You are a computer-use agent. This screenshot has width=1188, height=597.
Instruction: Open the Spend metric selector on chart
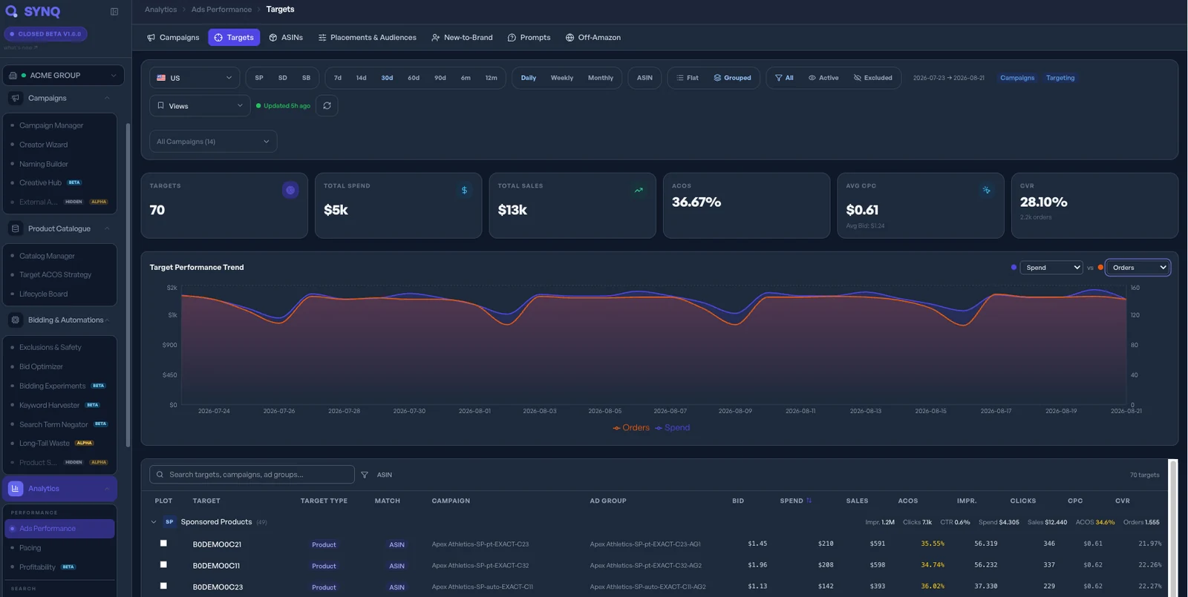coord(1052,268)
